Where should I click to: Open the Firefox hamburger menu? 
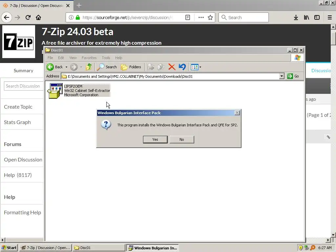(x=329, y=17)
